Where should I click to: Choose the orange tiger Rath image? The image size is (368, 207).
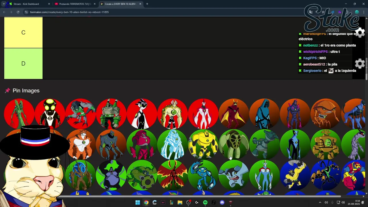pyautogui.click(x=80, y=144)
